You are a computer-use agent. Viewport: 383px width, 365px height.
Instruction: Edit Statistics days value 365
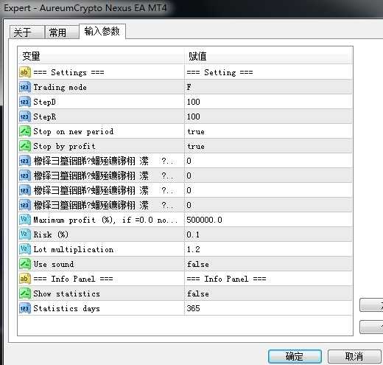point(268,308)
